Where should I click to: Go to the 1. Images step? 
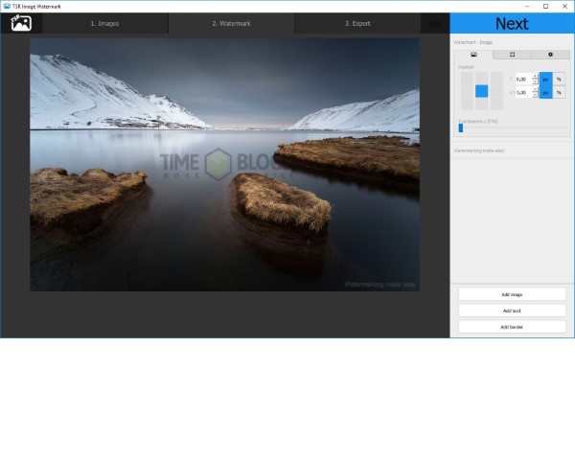coord(104,23)
